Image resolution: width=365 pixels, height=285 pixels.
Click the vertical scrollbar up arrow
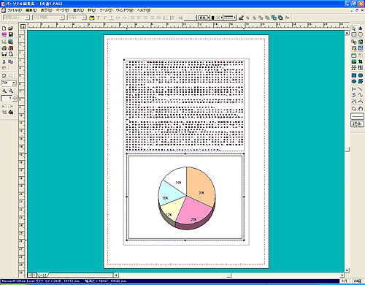[x=347, y=33]
